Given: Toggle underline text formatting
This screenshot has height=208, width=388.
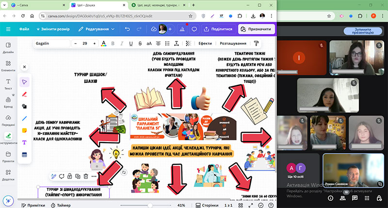Looking at the screenshot, I should [x=131, y=44].
